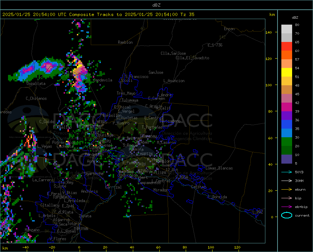Select the light gray 70-80 dBZ swatch
The image size is (313, 252).
[287, 29]
